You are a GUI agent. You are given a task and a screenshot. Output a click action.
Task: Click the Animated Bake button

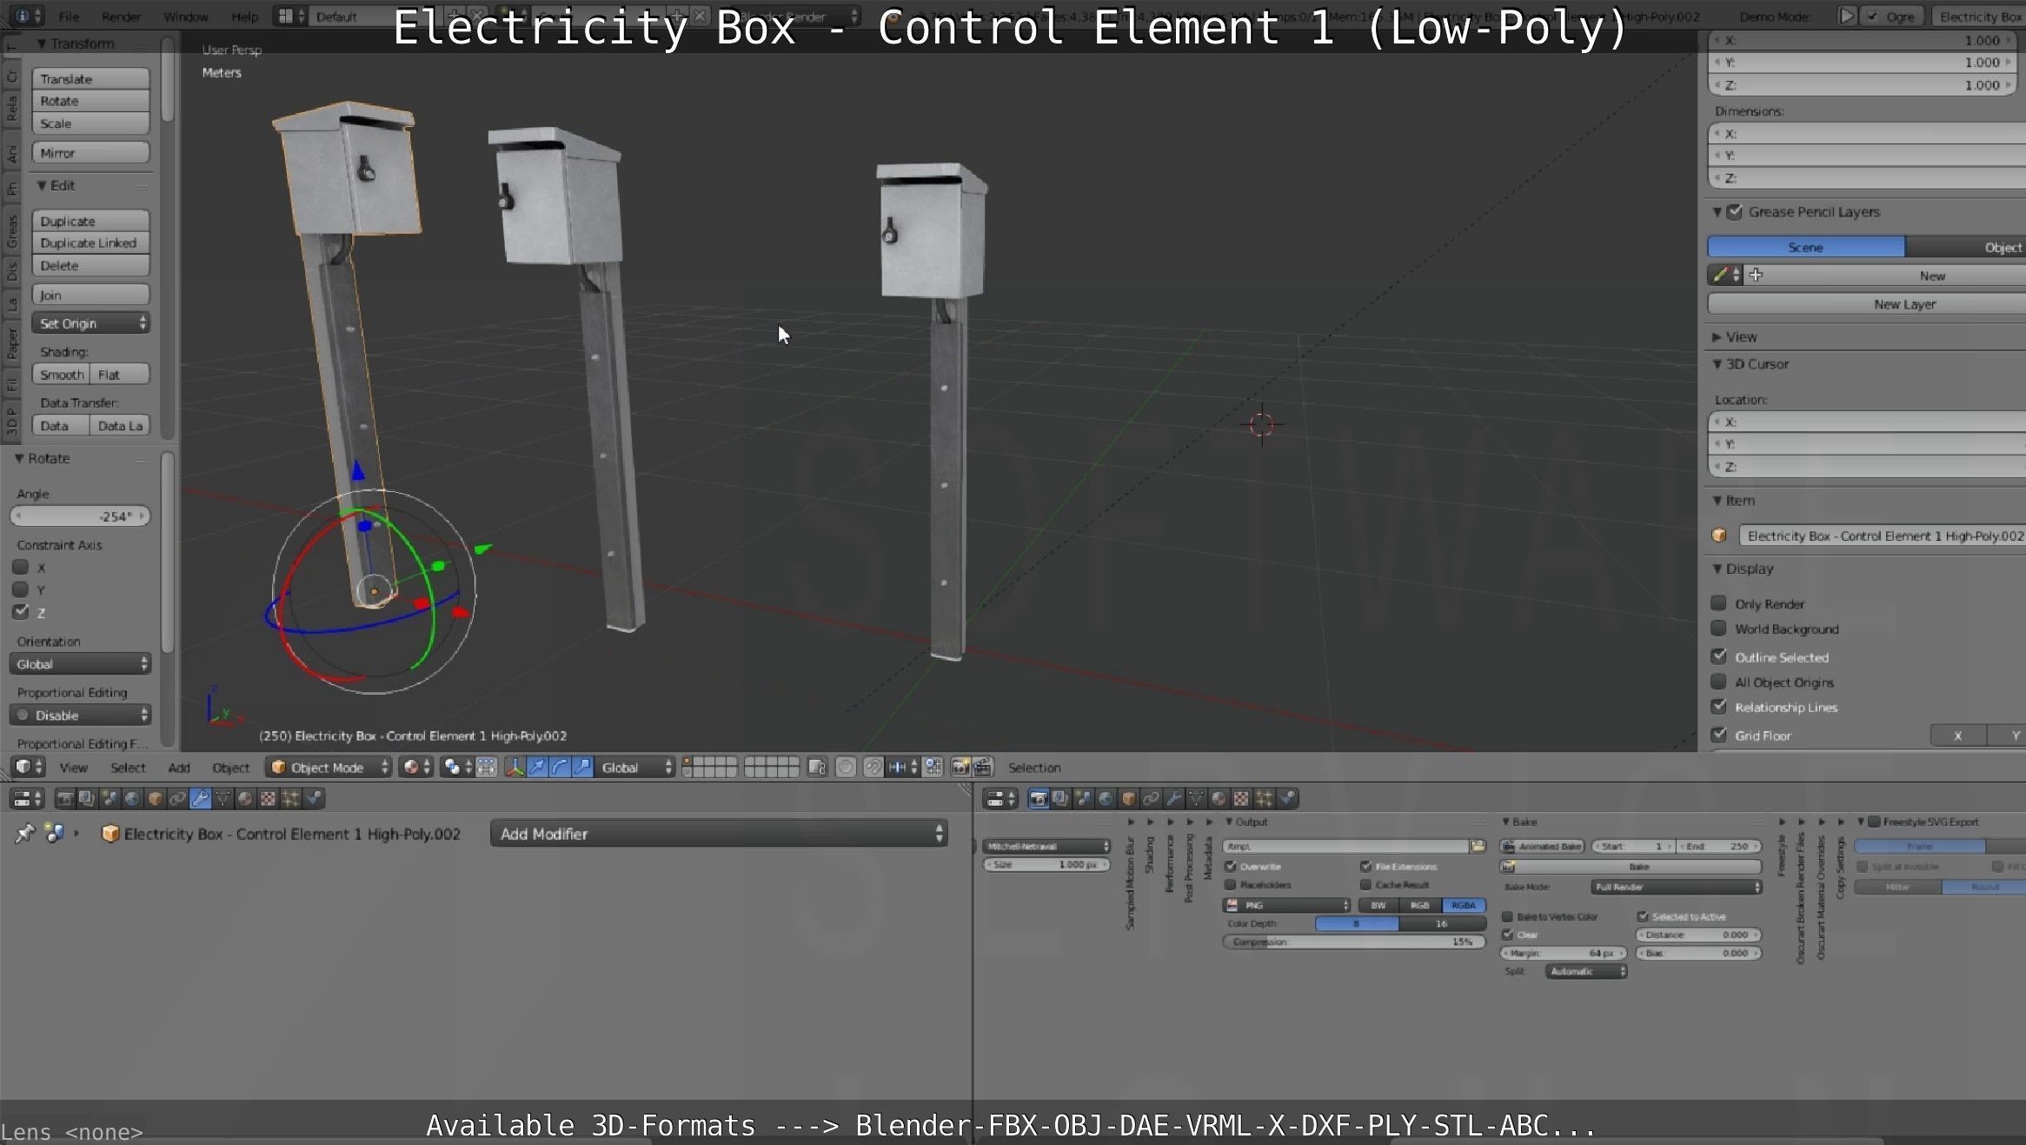(x=1543, y=846)
